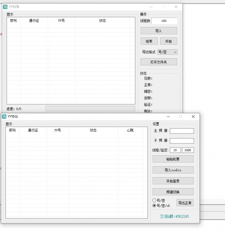Click the 导出正常 button
This screenshot has width=225, height=230.
(185, 203)
